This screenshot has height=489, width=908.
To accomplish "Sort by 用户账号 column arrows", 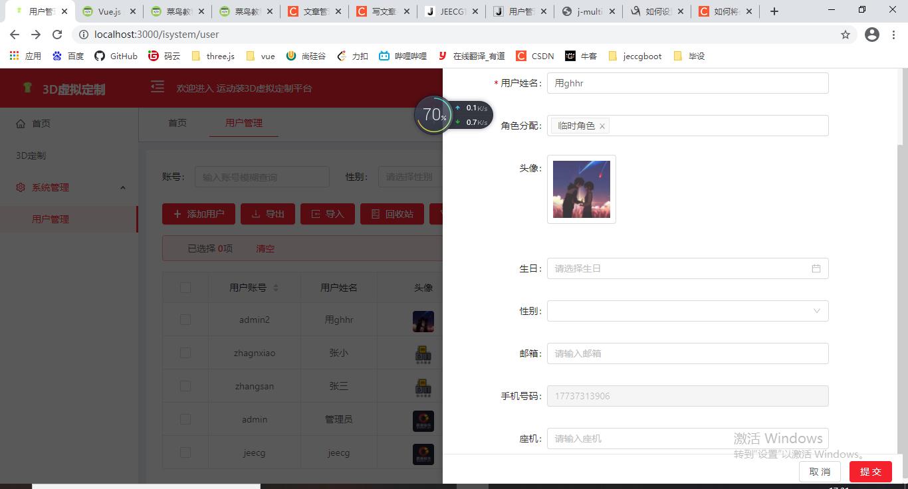I will [276, 288].
